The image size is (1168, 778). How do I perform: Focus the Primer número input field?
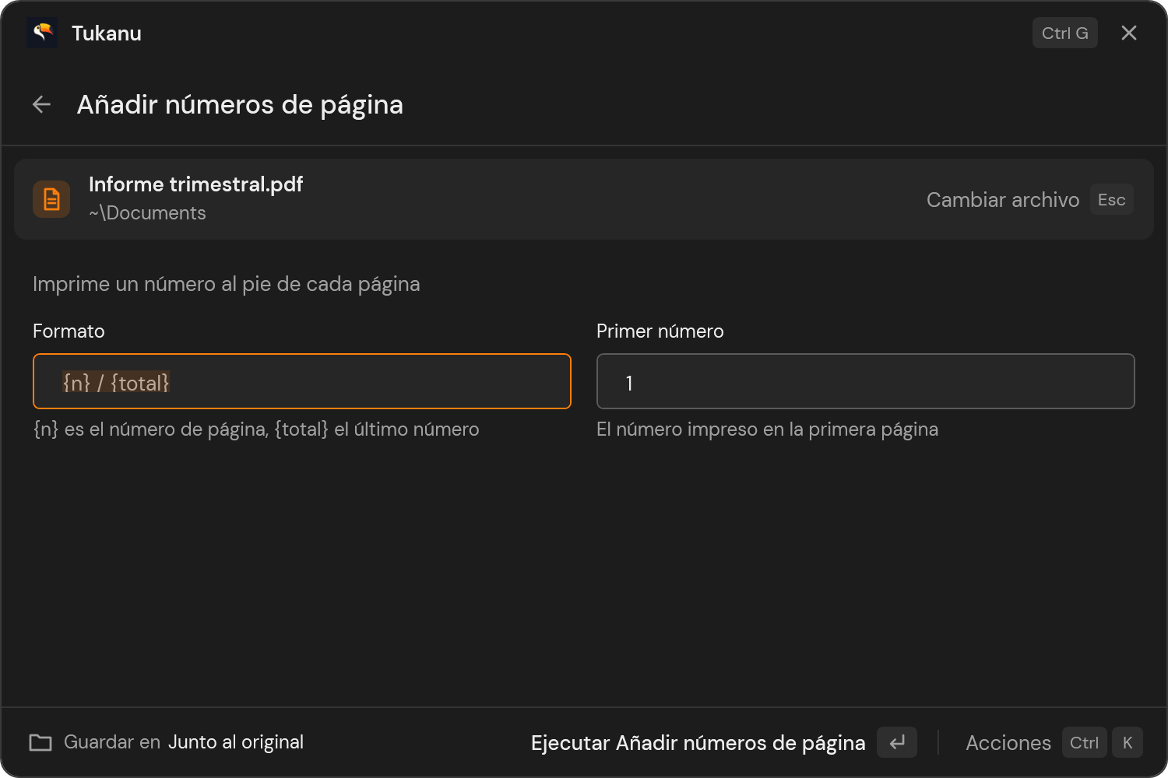coord(866,381)
